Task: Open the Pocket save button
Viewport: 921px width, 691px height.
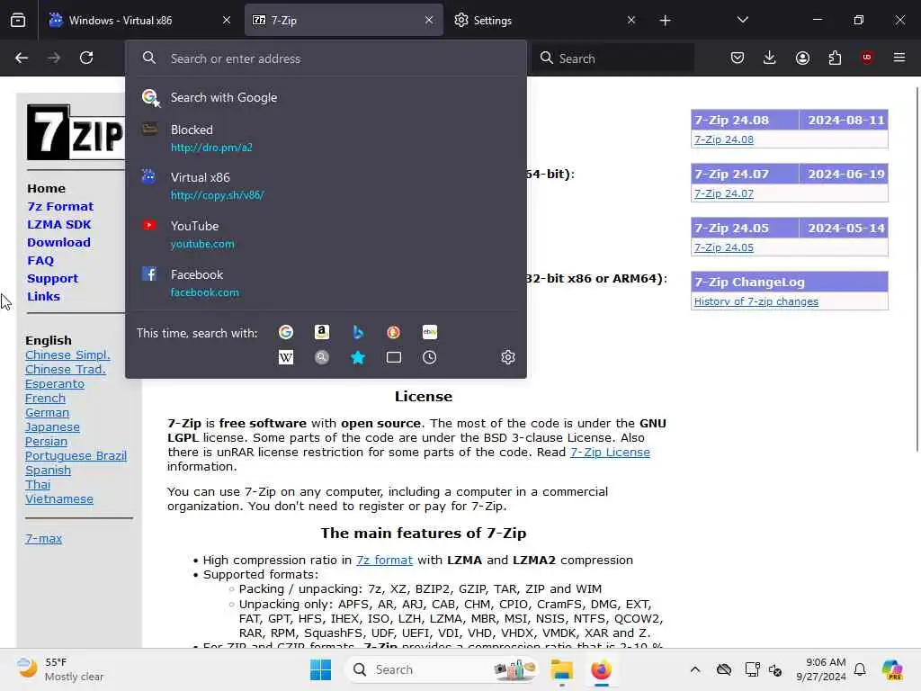Action: (x=738, y=58)
